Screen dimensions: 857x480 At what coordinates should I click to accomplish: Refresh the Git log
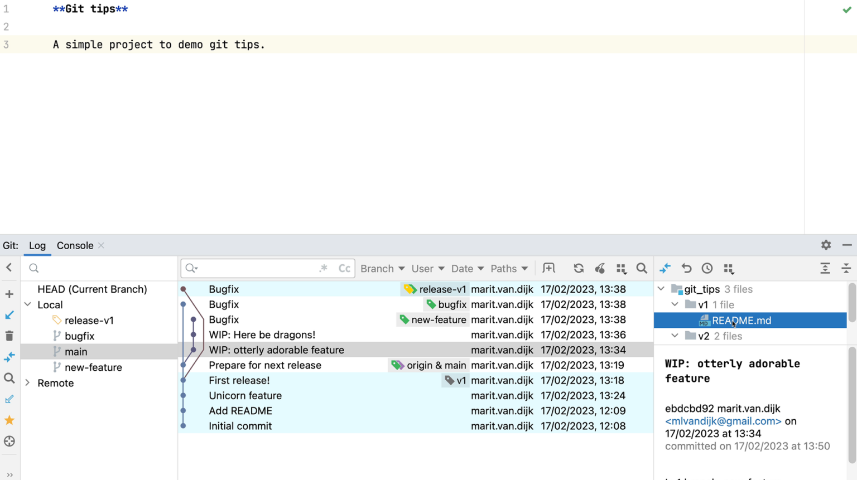pyautogui.click(x=579, y=269)
